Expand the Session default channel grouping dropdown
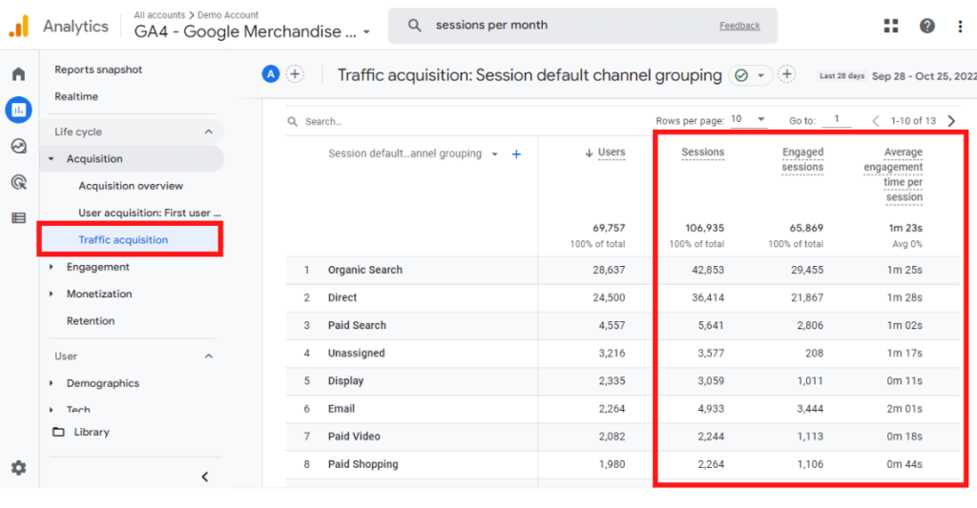The image size is (977, 508). (x=494, y=154)
